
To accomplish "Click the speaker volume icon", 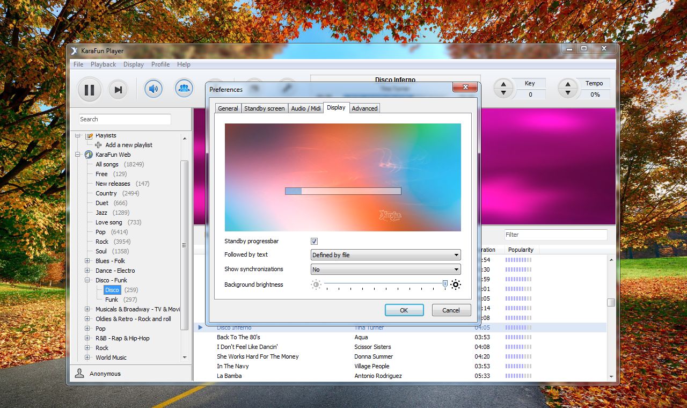I will (x=154, y=88).
